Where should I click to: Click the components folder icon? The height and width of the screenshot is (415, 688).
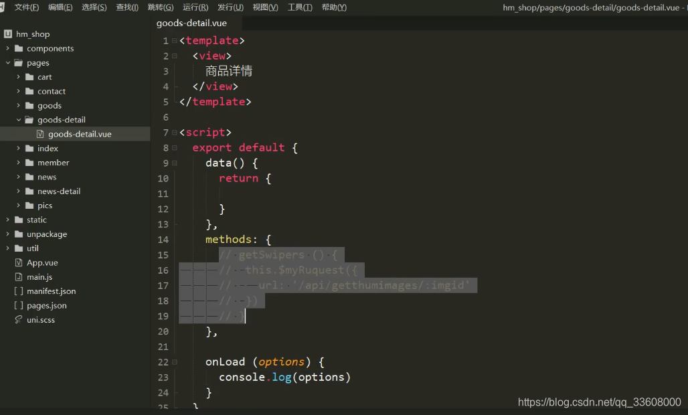click(19, 48)
